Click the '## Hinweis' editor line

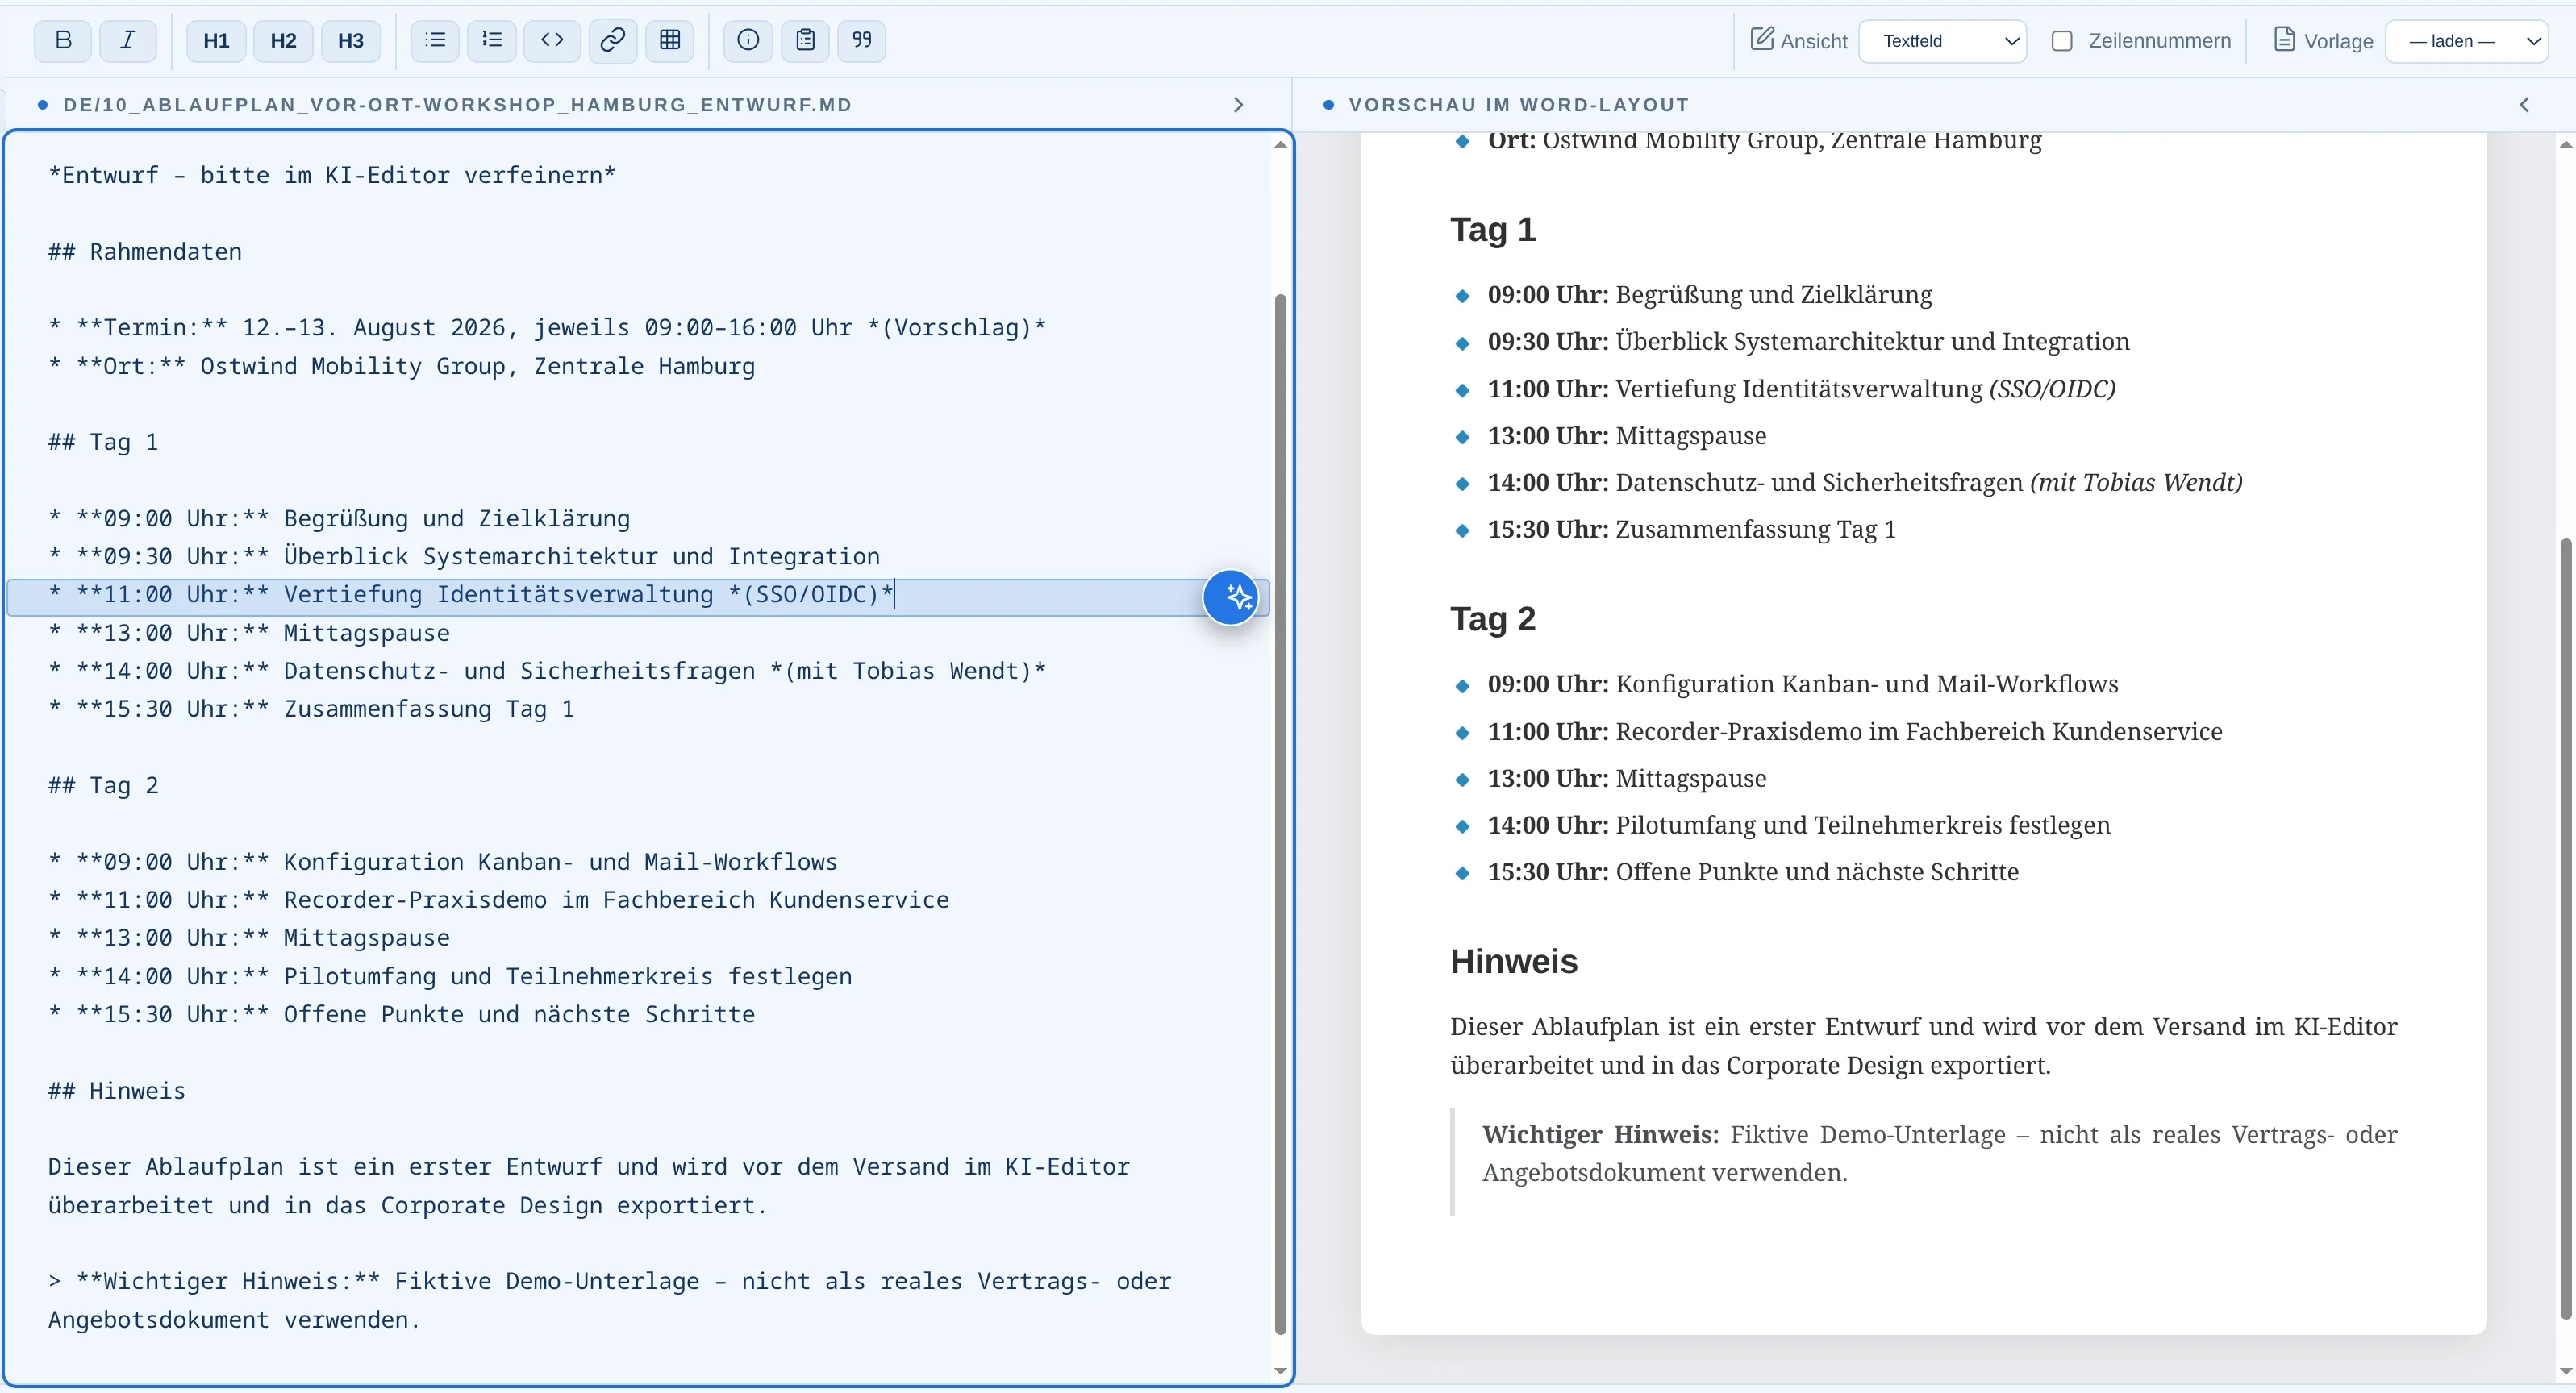(x=117, y=1090)
